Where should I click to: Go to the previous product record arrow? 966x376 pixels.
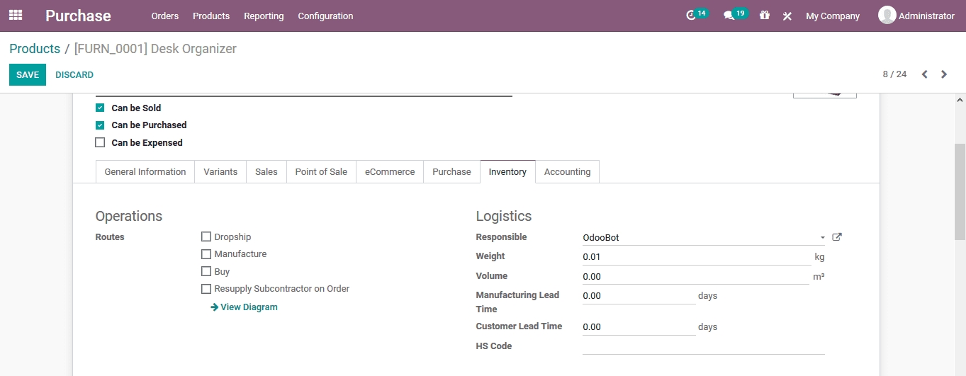tap(924, 74)
